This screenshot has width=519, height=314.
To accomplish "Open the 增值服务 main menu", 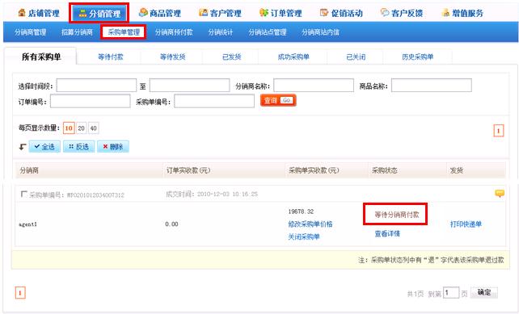I will [x=462, y=13].
